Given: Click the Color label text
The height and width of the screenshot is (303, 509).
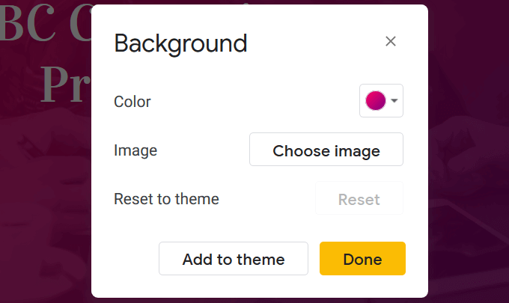Looking at the screenshot, I should pyautogui.click(x=132, y=101).
